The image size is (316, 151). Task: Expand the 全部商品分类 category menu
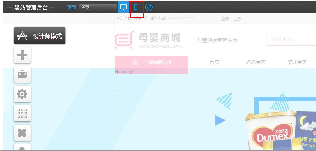click(x=152, y=62)
